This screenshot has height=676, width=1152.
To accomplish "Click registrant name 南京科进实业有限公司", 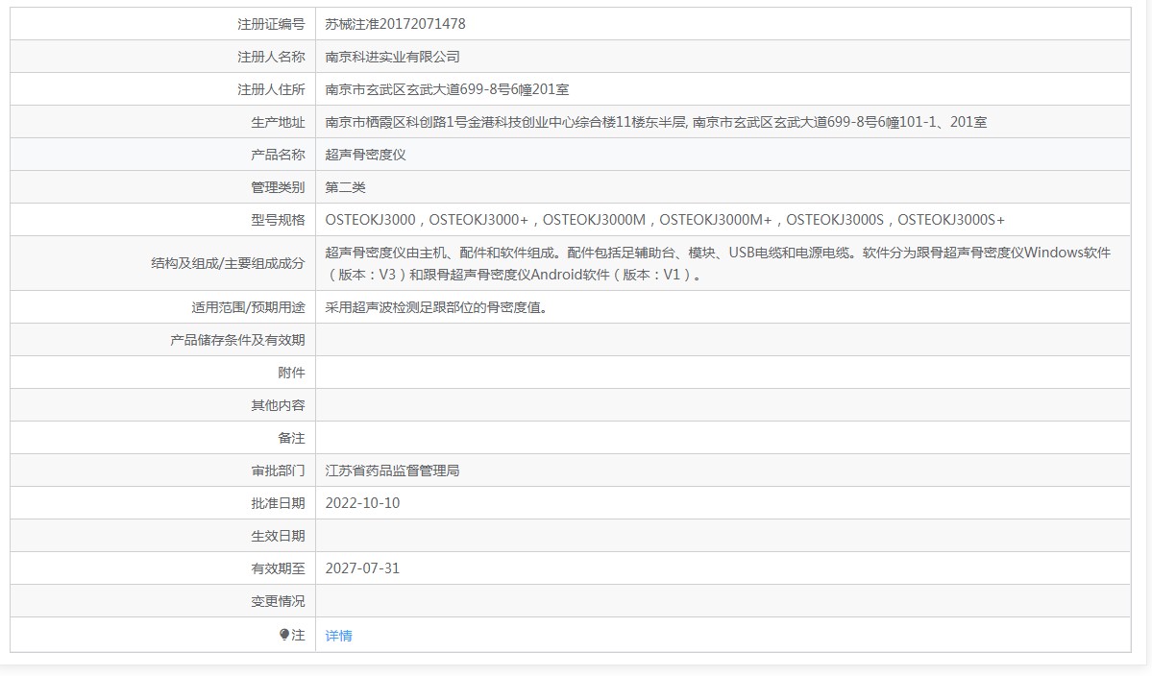I will coord(392,57).
